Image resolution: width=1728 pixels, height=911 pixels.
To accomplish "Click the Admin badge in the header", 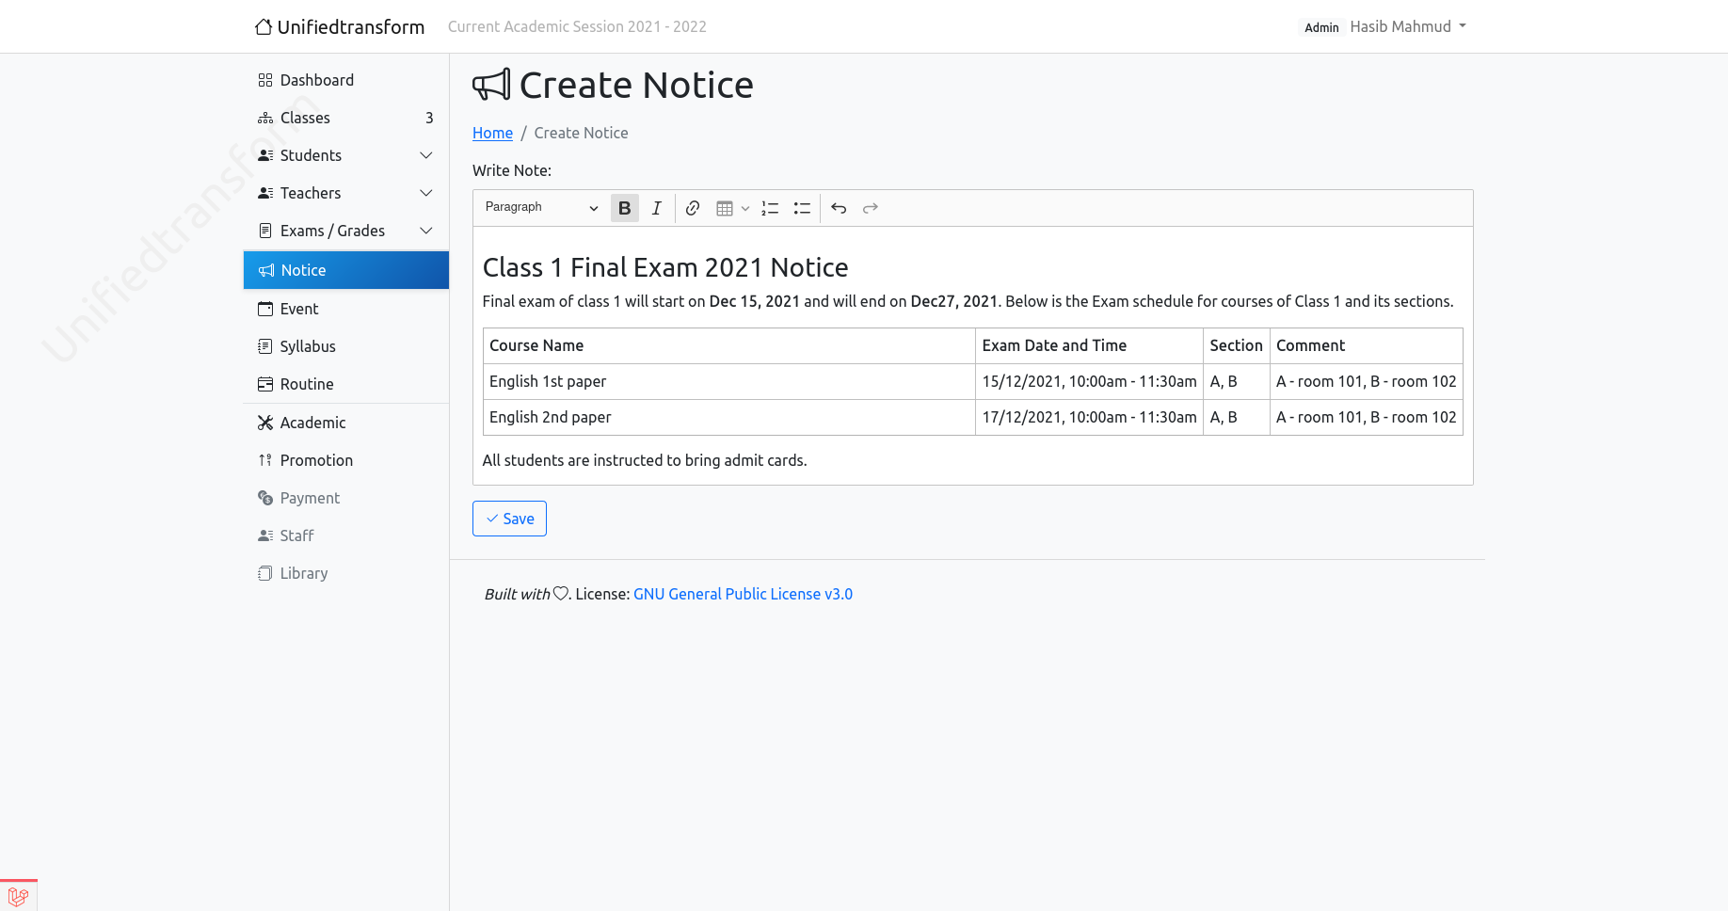I will click(x=1321, y=27).
